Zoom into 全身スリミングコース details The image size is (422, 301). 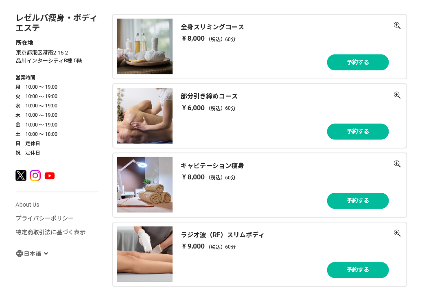[x=397, y=26]
